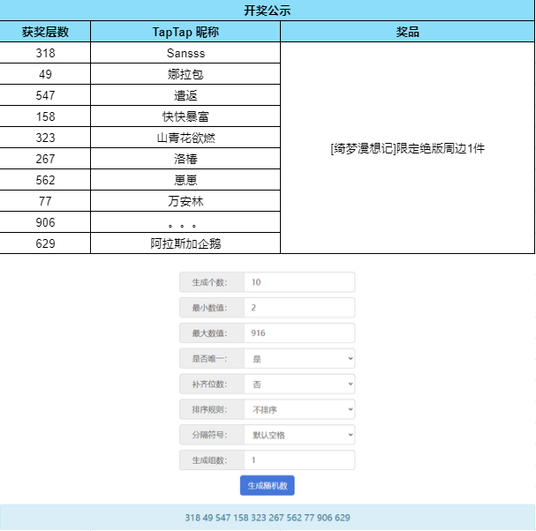Click the 生成随机数 button
The image size is (536, 531).
(x=267, y=485)
